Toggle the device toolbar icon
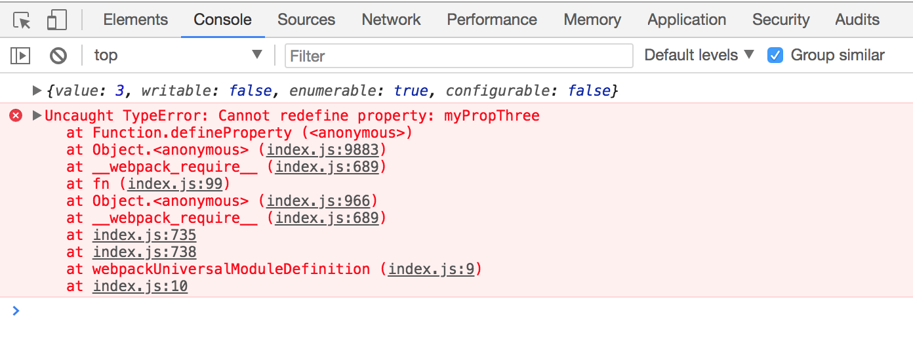 tap(57, 20)
